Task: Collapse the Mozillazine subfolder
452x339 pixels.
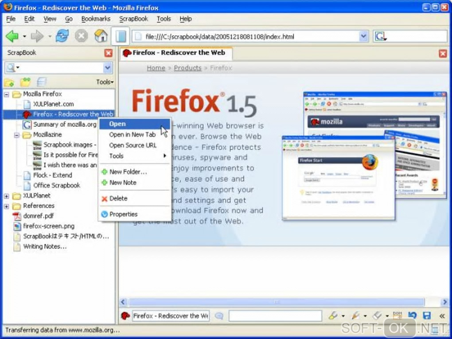Action: 16,135
